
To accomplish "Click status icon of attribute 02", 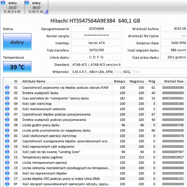I will pyautogui.click(x=7, y=93).
